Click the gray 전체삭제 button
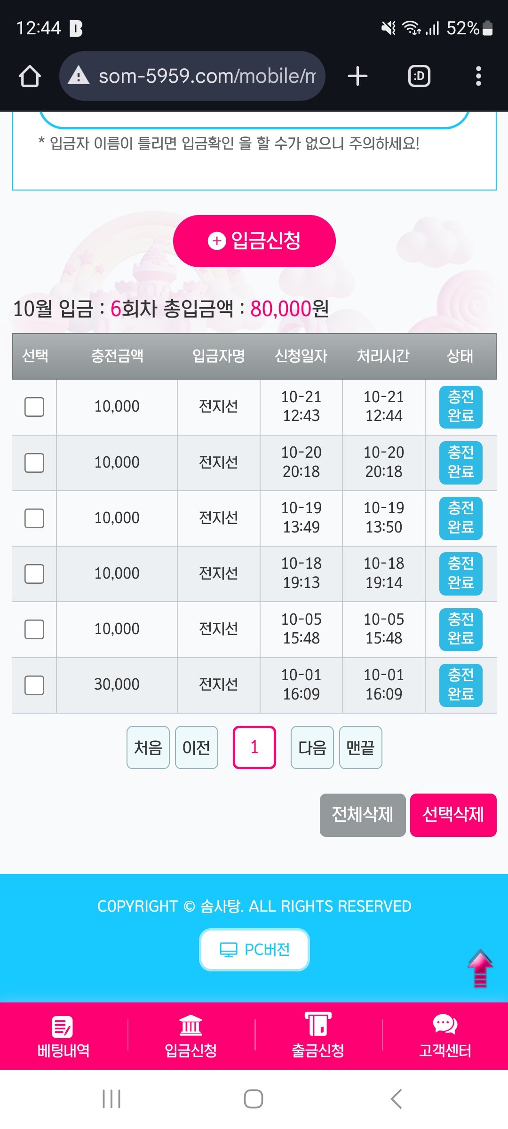This screenshot has height=1129, width=508. 363,815
